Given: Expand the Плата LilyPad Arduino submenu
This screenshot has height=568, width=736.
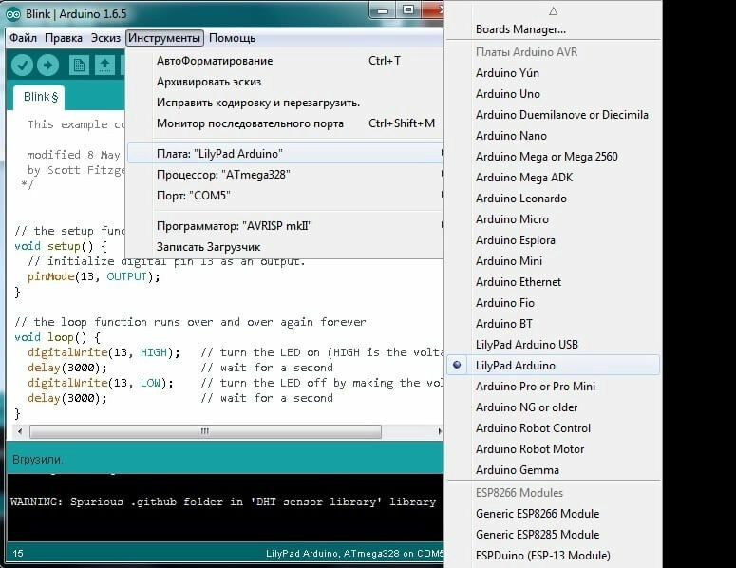Looking at the screenshot, I should click(286, 154).
